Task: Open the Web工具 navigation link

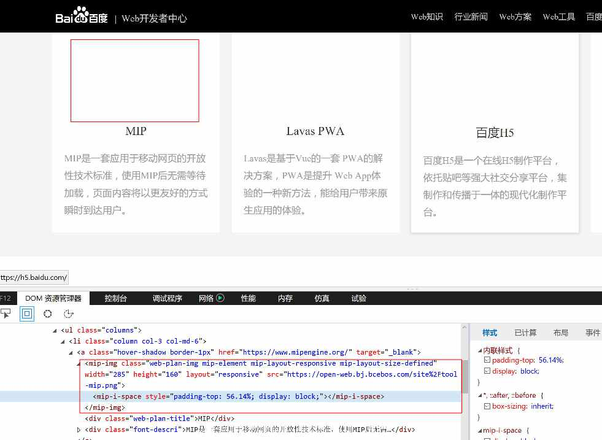Action: coord(558,17)
